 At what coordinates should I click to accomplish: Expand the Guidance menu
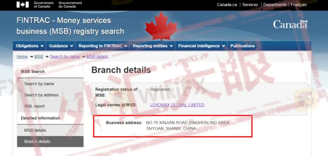(61, 46)
